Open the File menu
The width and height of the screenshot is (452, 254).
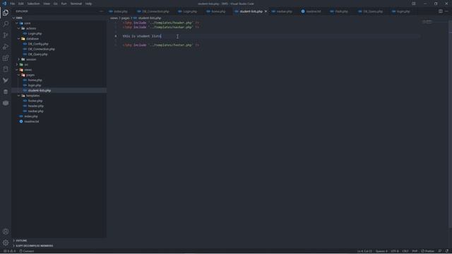(13, 4)
